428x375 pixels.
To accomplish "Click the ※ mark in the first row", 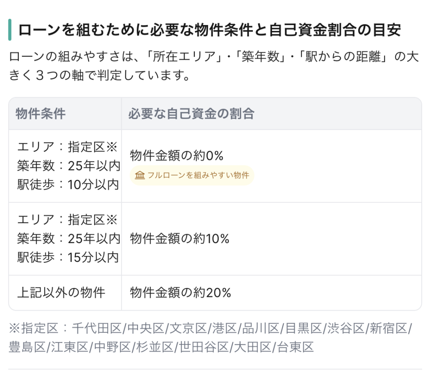I will click(x=112, y=147).
